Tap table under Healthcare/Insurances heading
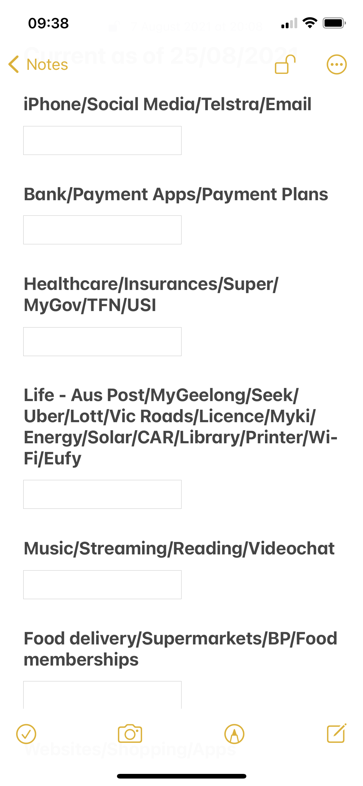Viewport: 363px width, 786px height. pos(102,341)
